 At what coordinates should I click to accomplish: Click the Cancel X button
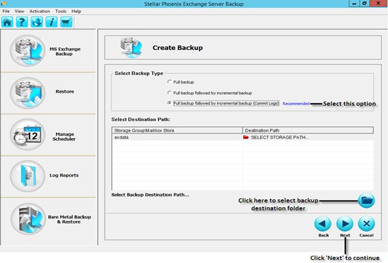pos(366,224)
